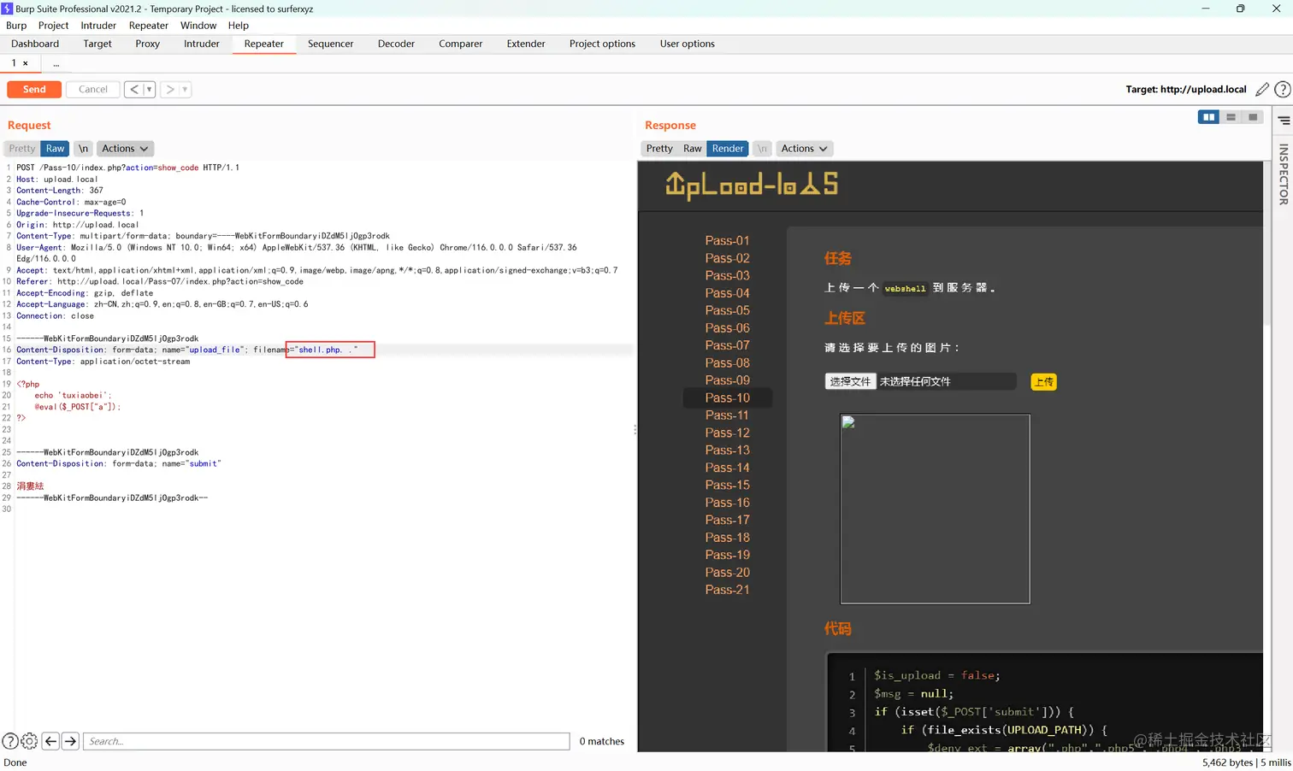Expand the INSPECTOR side panel

tap(1284, 174)
